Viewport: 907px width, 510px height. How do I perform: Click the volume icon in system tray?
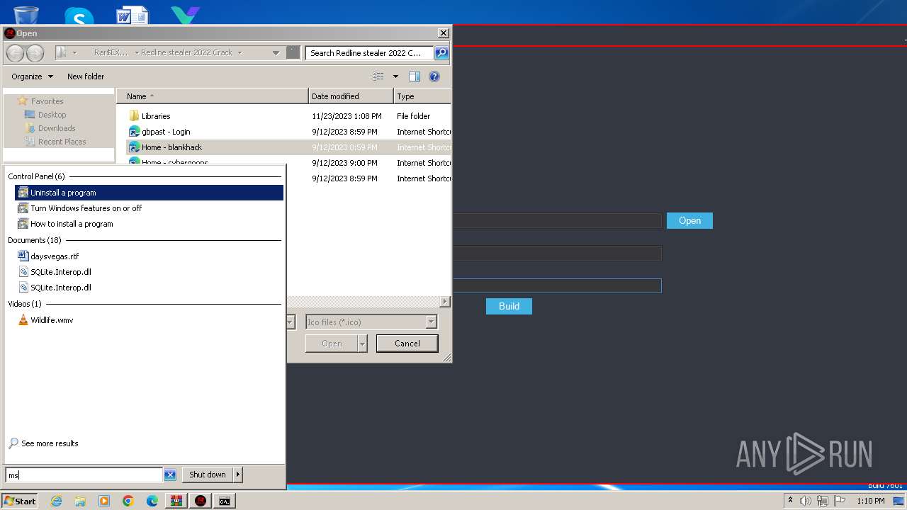(x=806, y=501)
